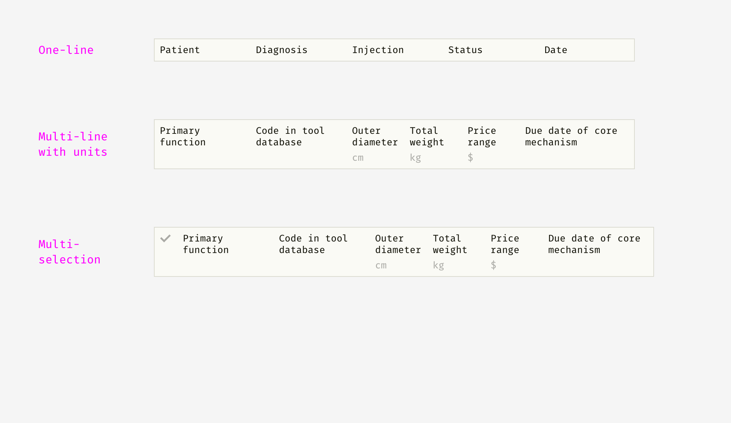Click the Injection column header
This screenshot has width=731, height=423.
(x=378, y=50)
